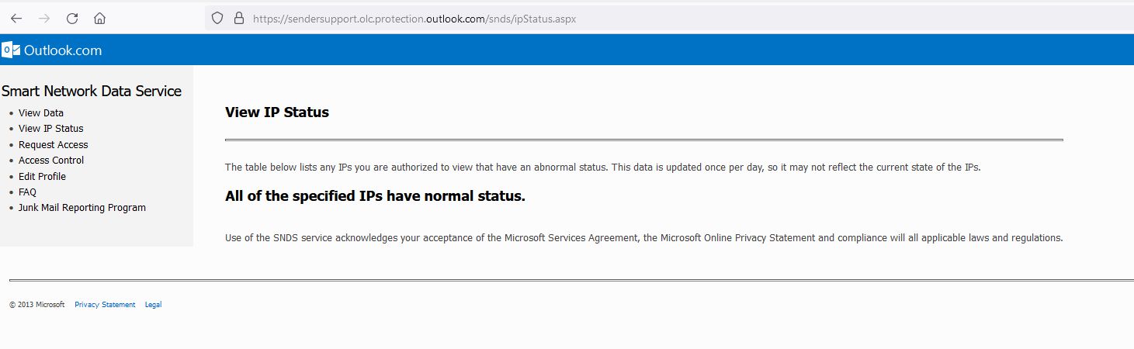Select View IP Status in sidebar
Screen dimensions: 1134x349
coord(50,129)
